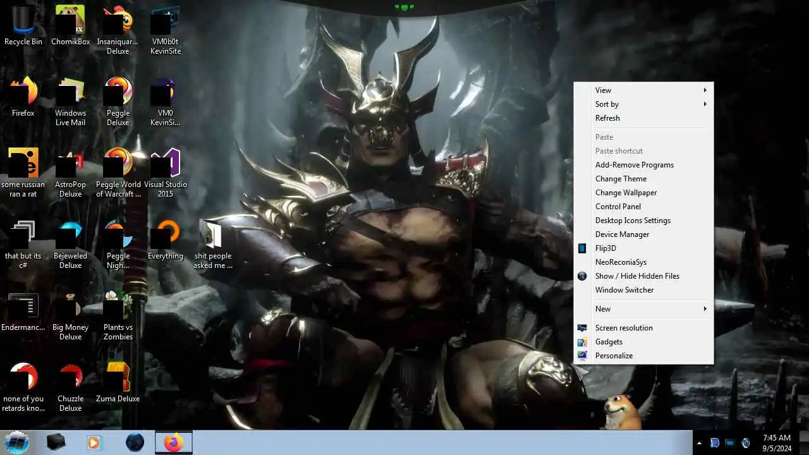Select the Endermanc... desktop icon
The image size is (809, 455).
(23, 311)
